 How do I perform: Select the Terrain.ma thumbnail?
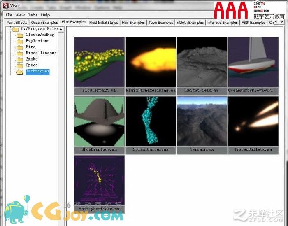point(202,121)
